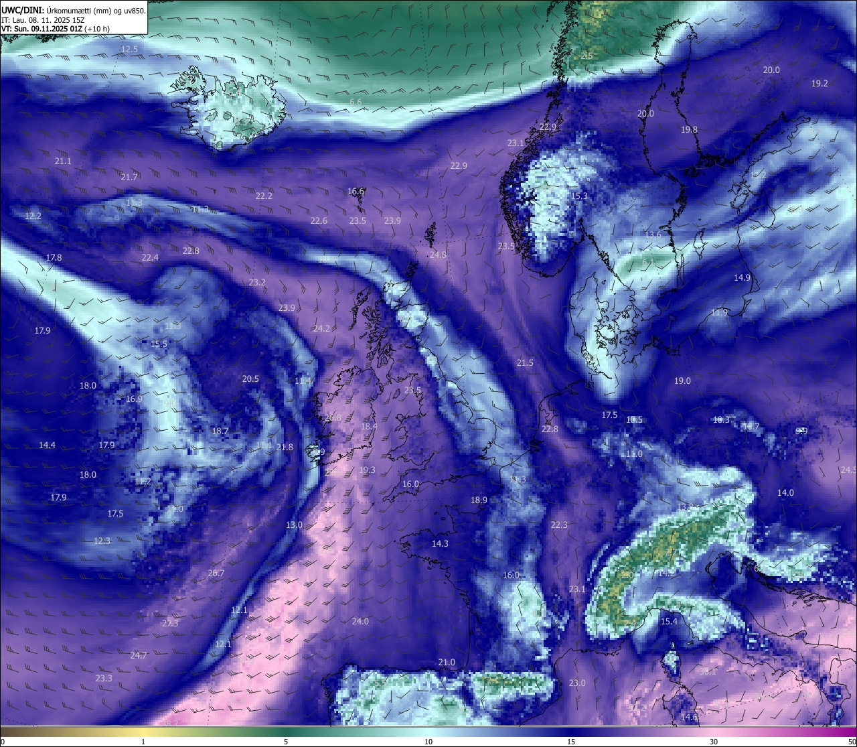Click the 19.2 value label
Viewport: 857px width, 747px height.
tap(820, 83)
